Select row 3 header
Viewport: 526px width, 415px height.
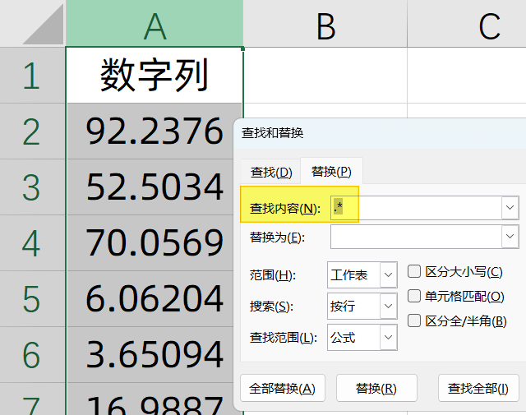[33, 187]
